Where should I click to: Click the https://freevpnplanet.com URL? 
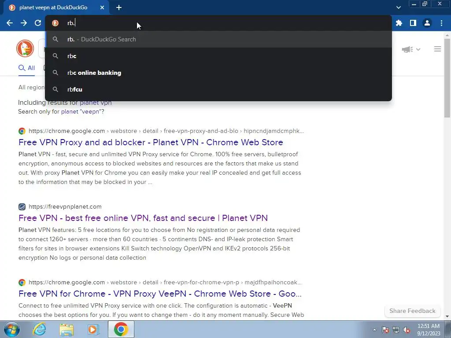pyautogui.click(x=65, y=207)
